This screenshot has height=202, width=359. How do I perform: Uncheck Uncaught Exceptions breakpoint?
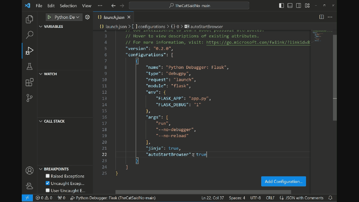[48, 183]
